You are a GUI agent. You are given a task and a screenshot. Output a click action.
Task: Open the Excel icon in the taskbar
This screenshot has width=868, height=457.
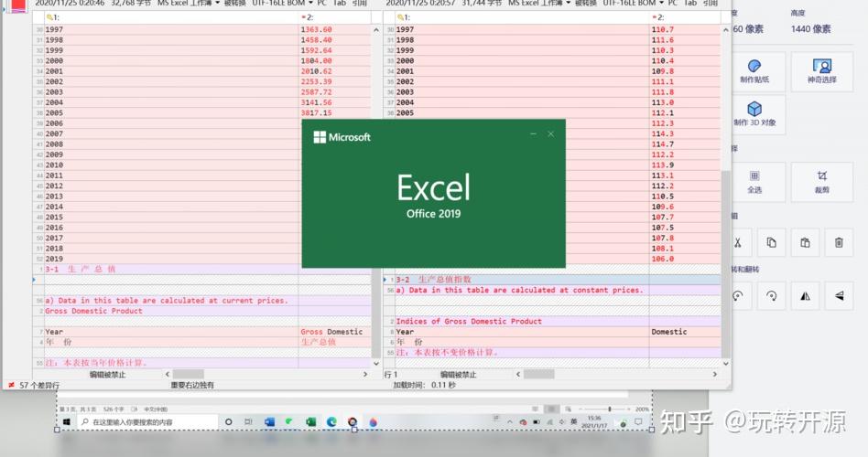pos(311,422)
